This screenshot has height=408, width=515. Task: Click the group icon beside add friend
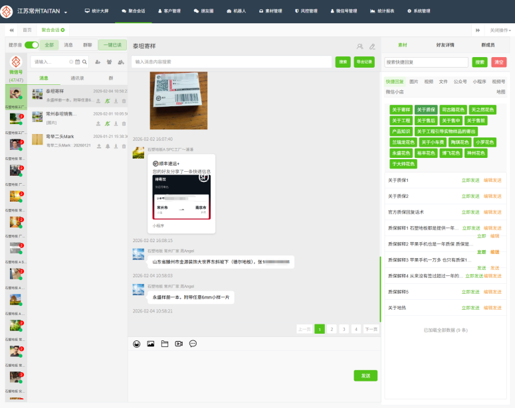[110, 62]
